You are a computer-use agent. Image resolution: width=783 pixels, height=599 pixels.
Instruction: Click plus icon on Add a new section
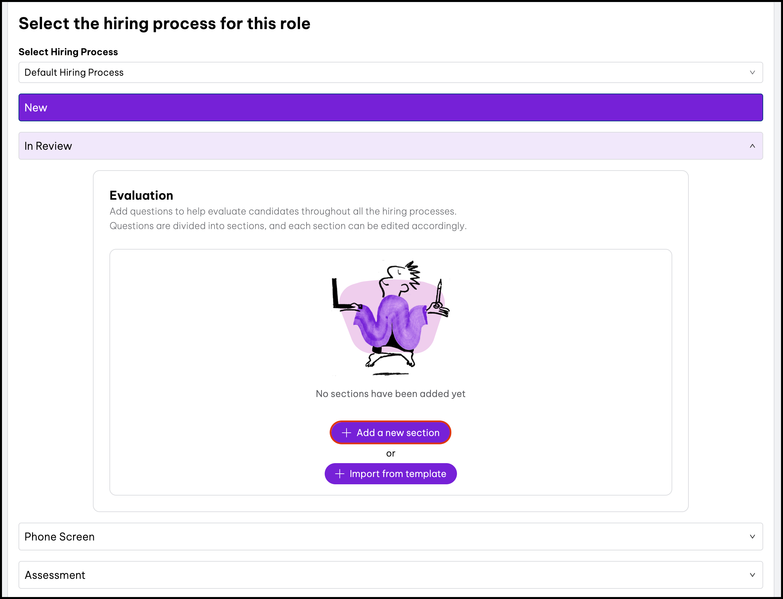coord(346,433)
